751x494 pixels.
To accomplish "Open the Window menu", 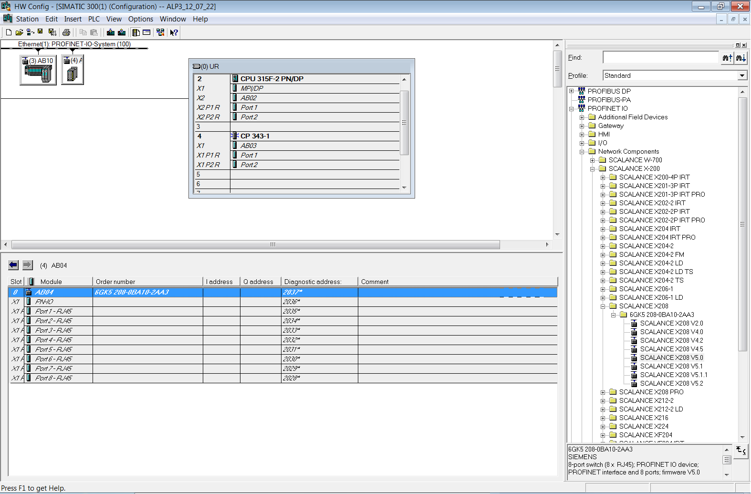I will pos(173,19).
